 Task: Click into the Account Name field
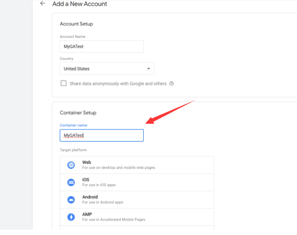tap(102, 47)
